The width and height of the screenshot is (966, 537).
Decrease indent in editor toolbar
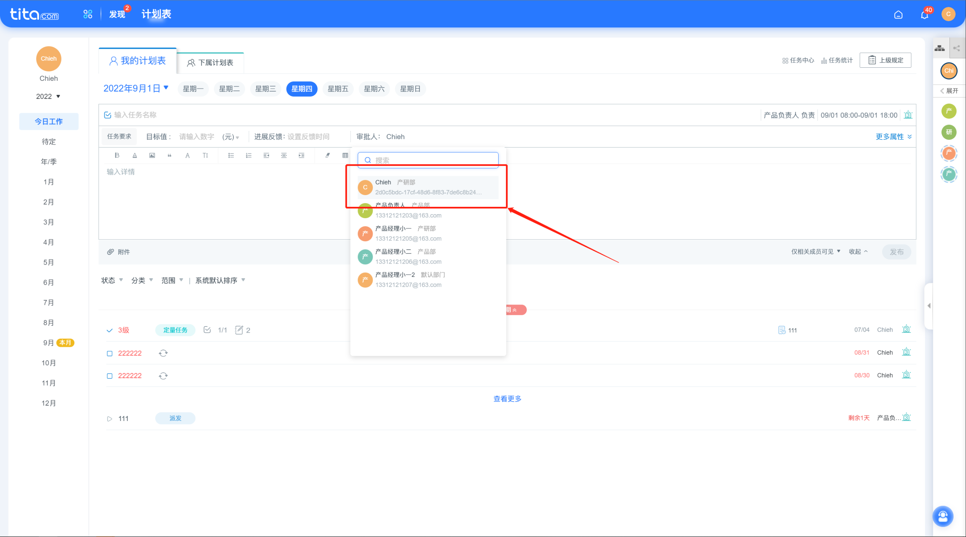tap(266, 155)
